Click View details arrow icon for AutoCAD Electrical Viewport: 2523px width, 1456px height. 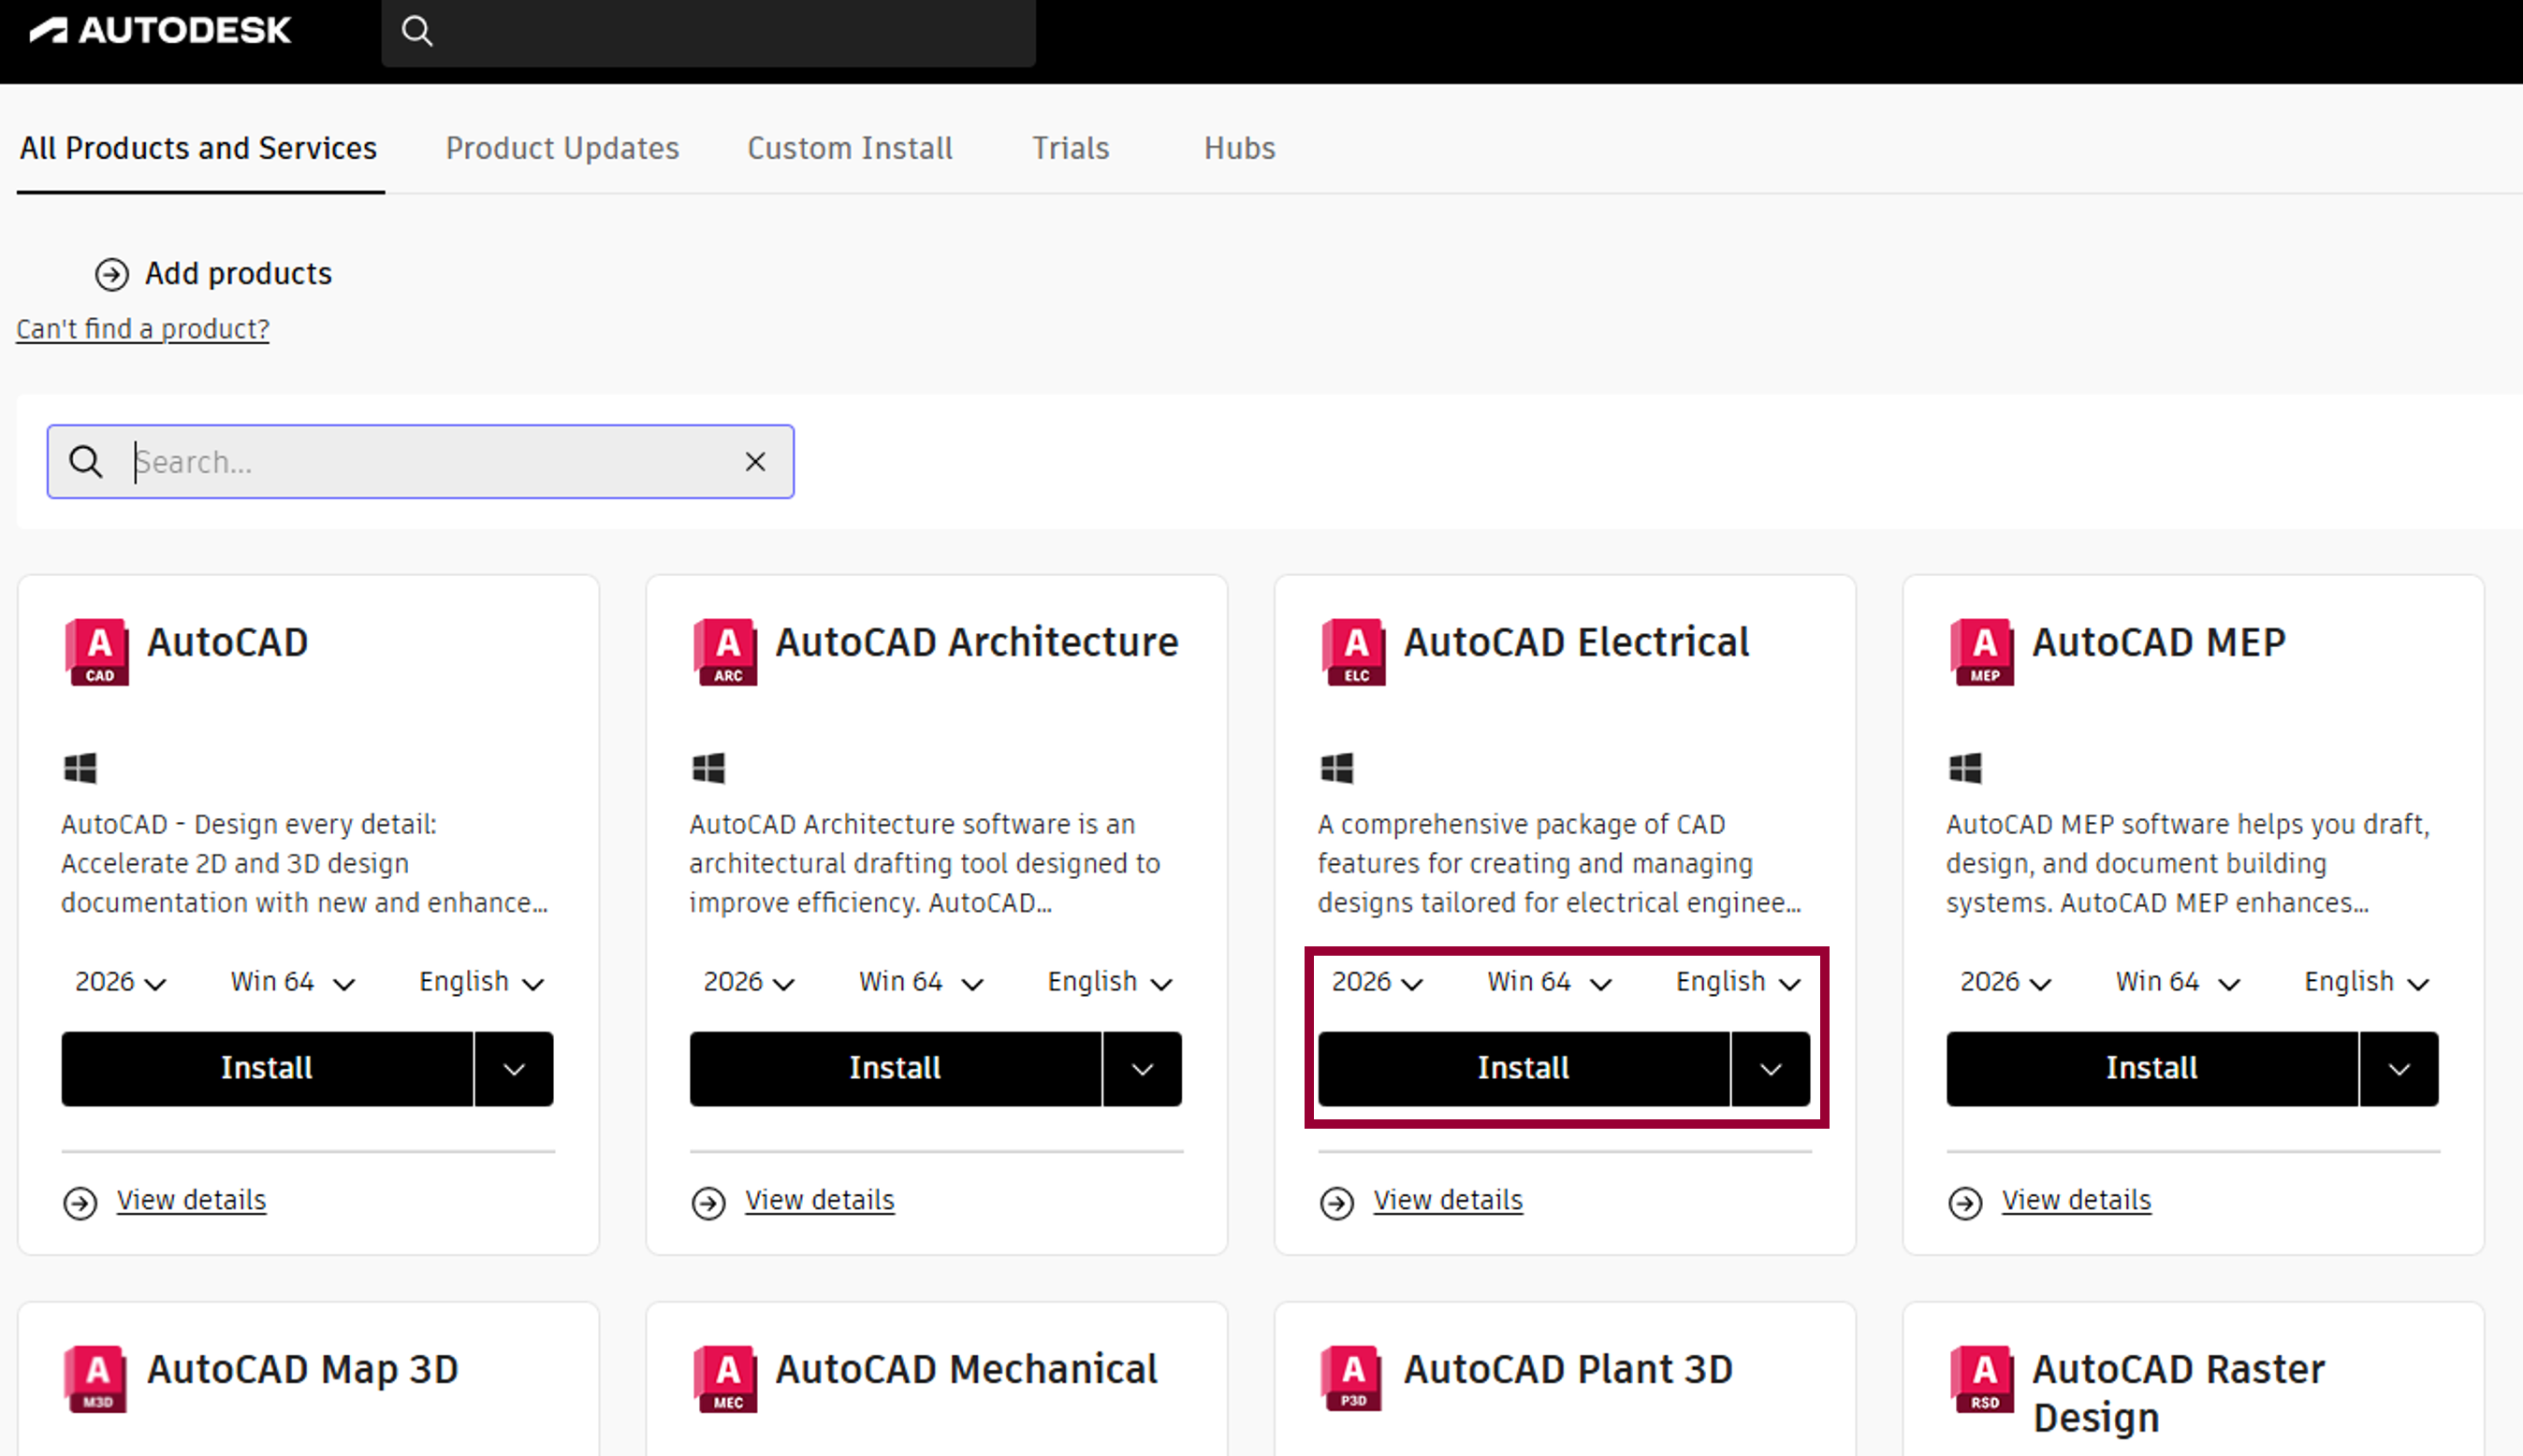coord(1337,1202)
